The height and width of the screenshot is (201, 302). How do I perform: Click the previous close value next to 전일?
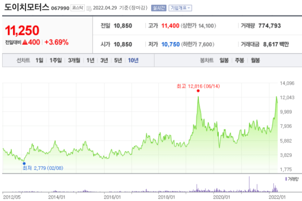click(x=123, y=26)
